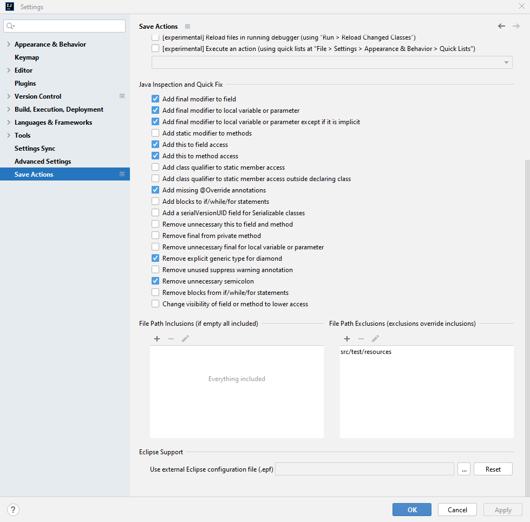Remove a file path exclusion with the minus icon
Image resolution: width=530 pixels, height=522 pixels.
click(x=361, y=339)
